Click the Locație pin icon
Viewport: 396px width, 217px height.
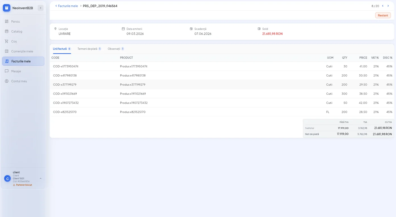55,29
